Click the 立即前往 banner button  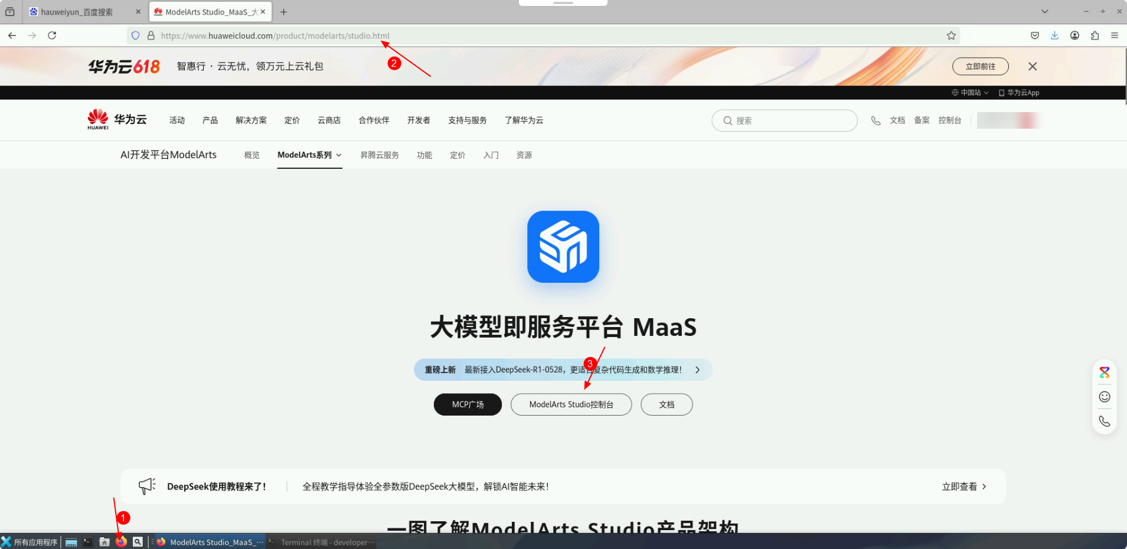pyautogui.click(x=980, y=66)
